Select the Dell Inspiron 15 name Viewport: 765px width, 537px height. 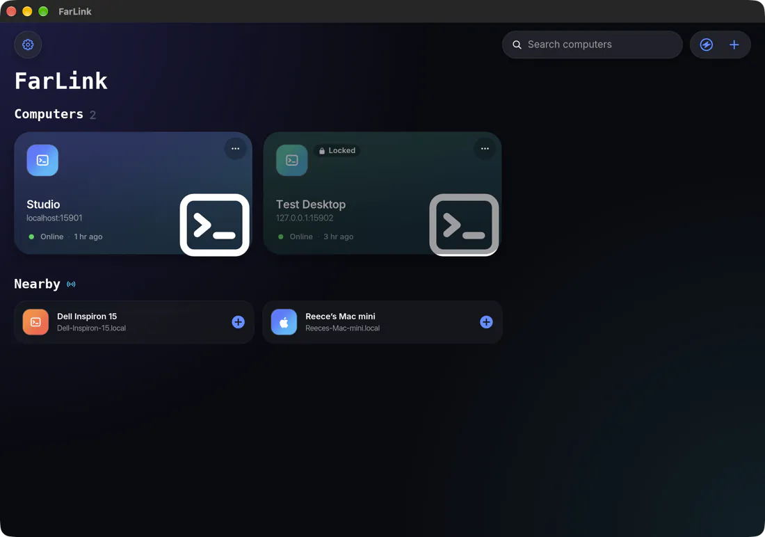click(87, 316)
